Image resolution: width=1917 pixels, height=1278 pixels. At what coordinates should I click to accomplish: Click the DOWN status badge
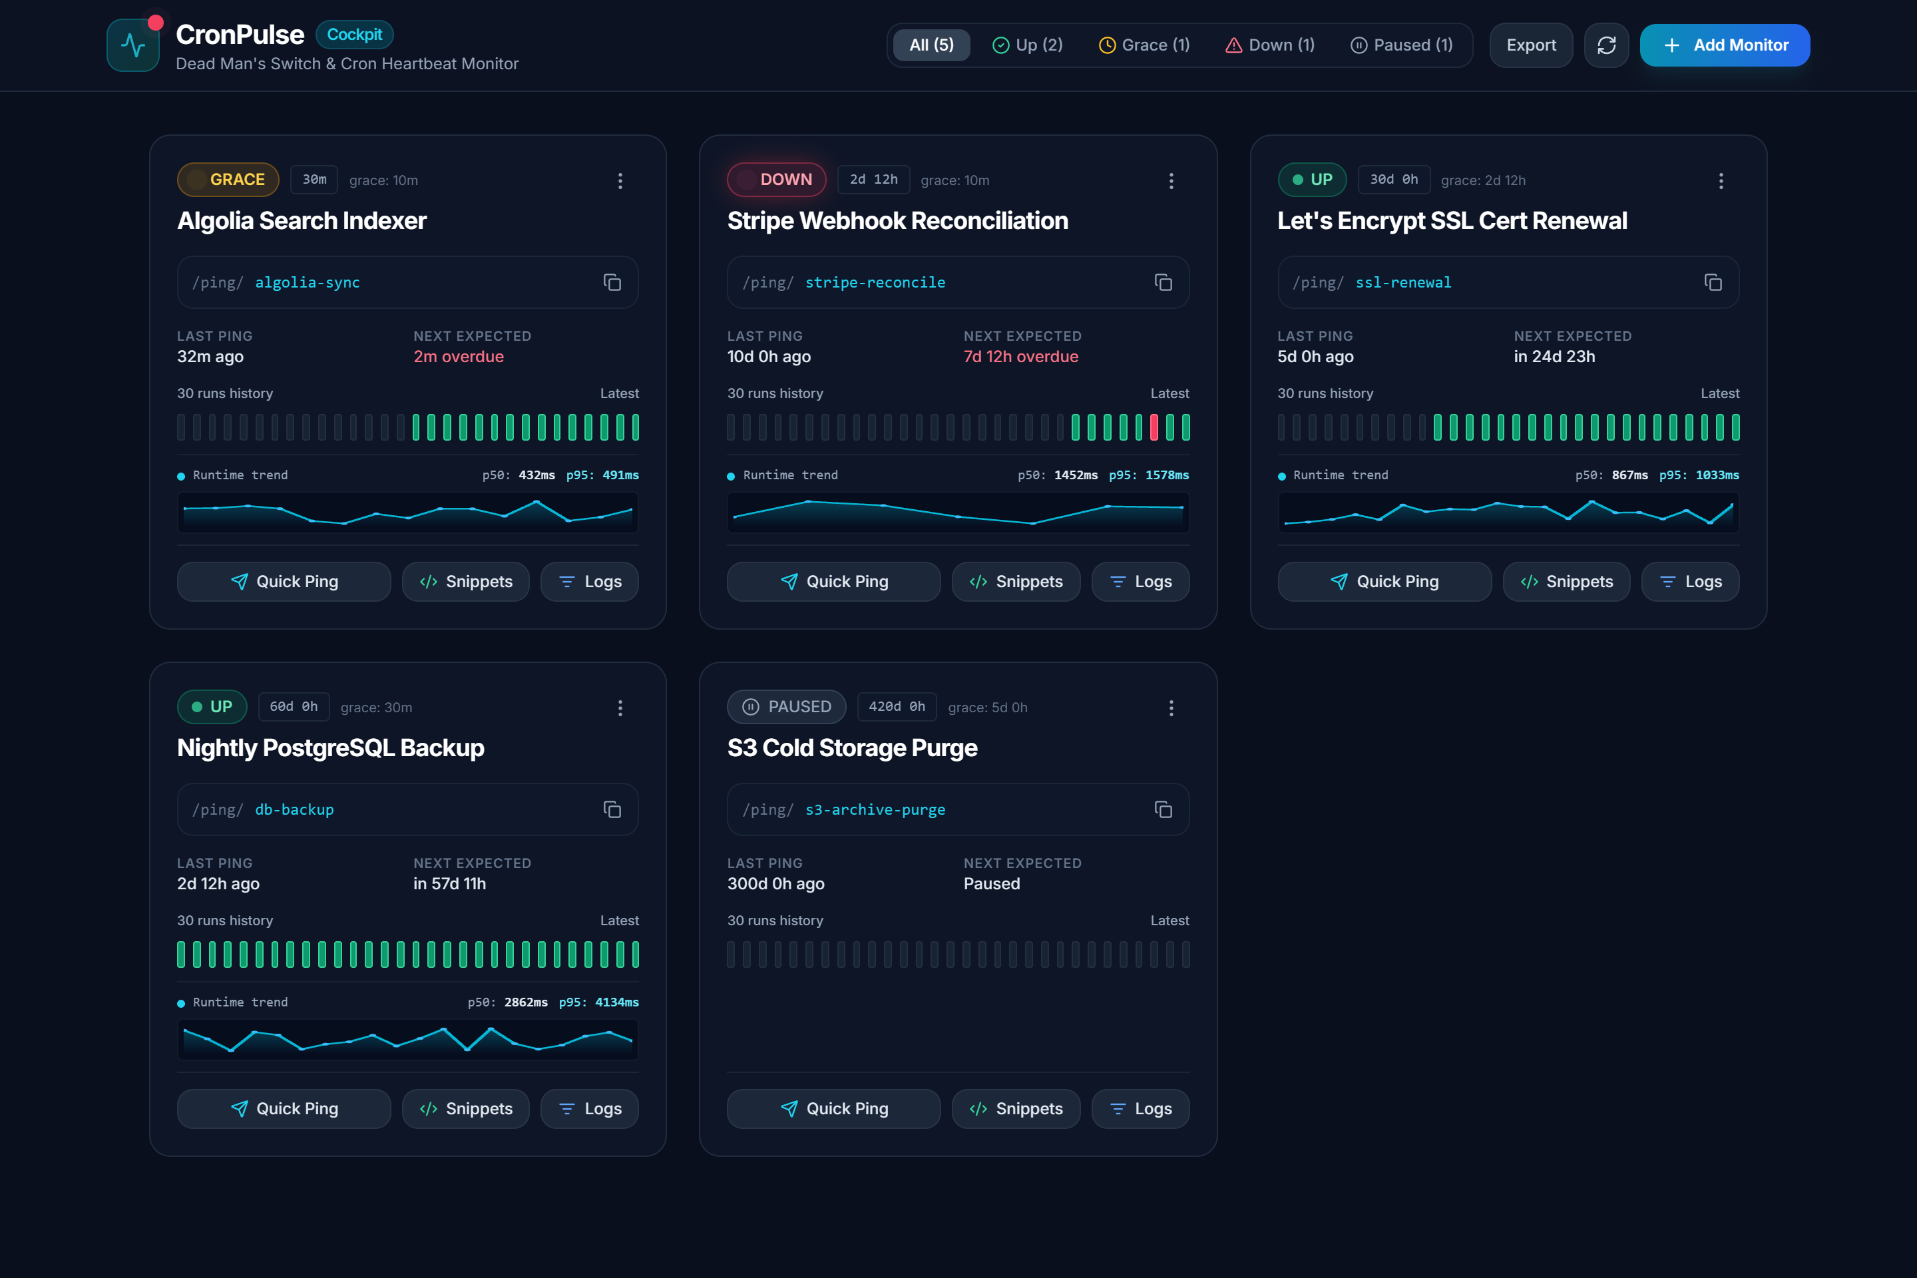click(x=776, y=179)
